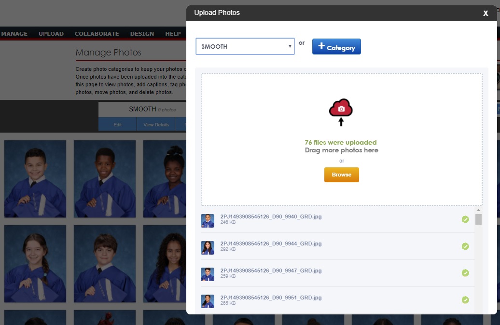Open the MANAGE menu
The image size is (500, 325).
coord(14,34)
